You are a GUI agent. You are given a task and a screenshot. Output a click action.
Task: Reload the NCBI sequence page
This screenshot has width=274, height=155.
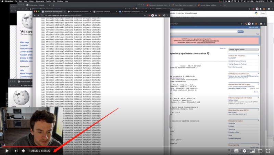42,15
